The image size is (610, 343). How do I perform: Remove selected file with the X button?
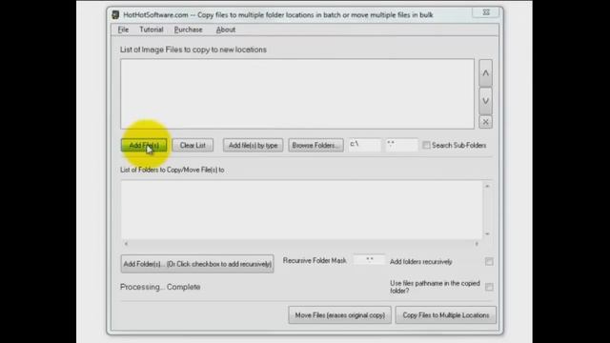[485, 122]
